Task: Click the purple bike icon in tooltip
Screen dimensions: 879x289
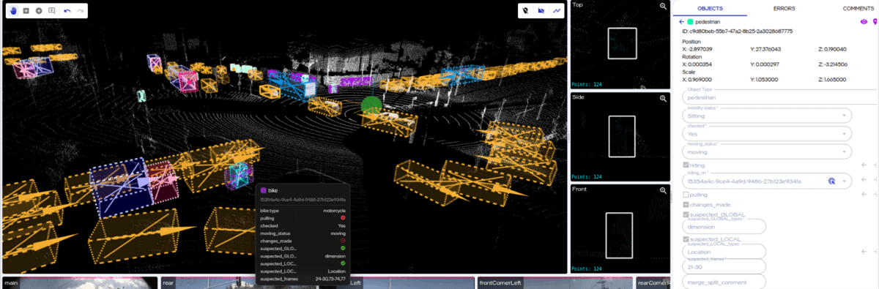Action: pos(263,190)
